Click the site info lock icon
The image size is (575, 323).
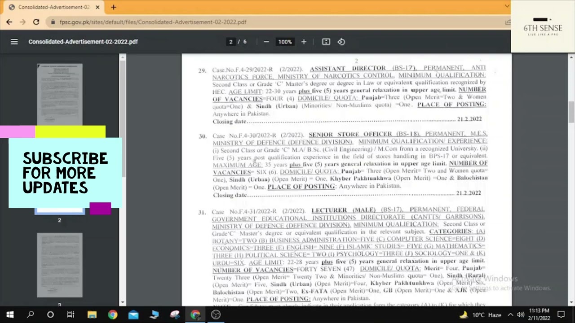pyautogui.click(x=53, y=22)
